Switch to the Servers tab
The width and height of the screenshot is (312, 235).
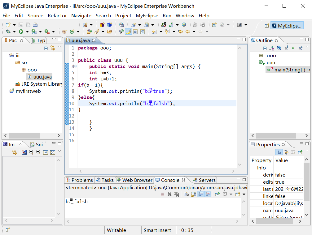[x=204, y=180]
